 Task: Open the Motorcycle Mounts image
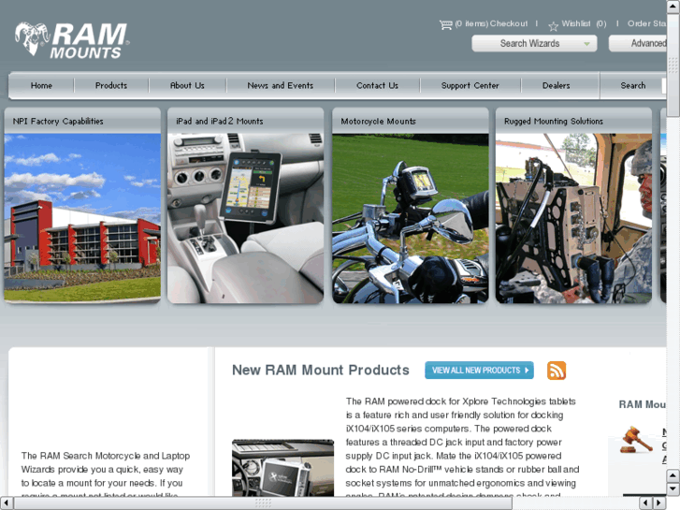tap(411, 218)
